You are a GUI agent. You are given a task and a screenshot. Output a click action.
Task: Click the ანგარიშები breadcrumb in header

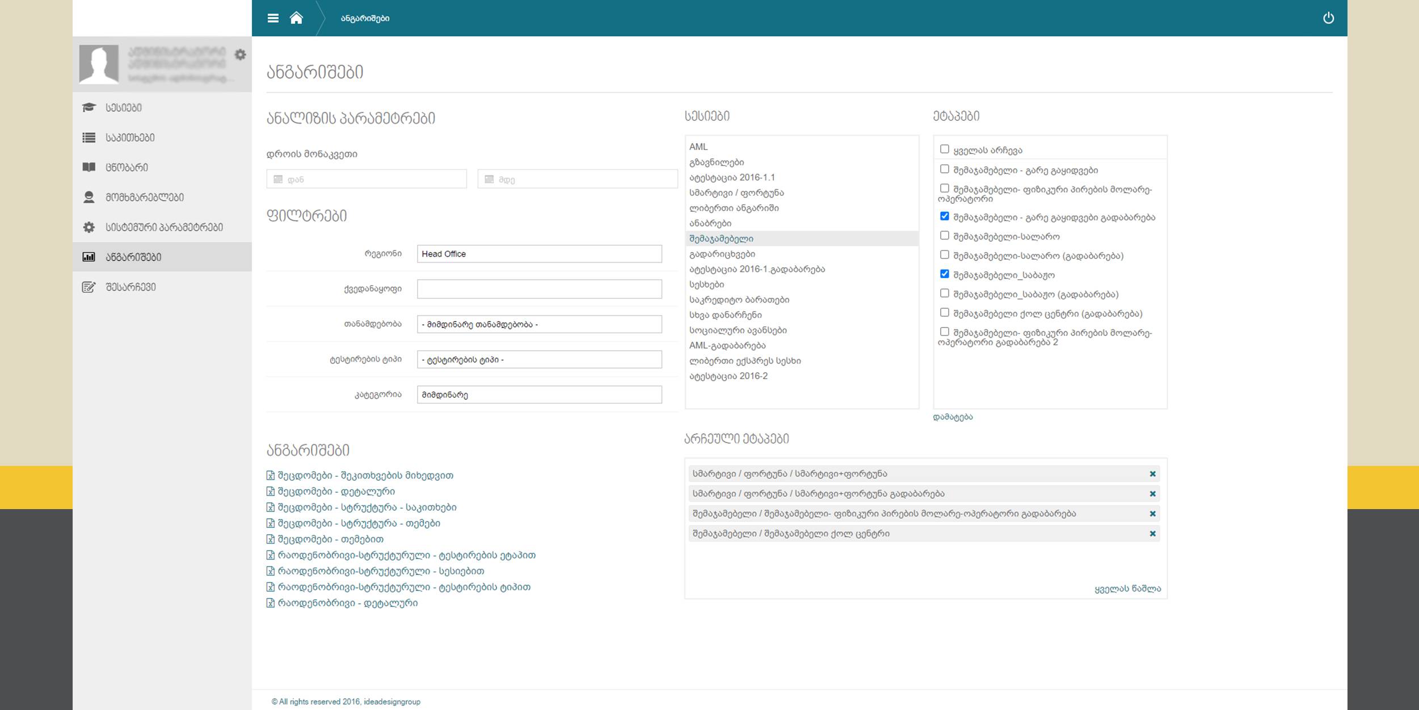pyautogui.click(x=365, y=18)
